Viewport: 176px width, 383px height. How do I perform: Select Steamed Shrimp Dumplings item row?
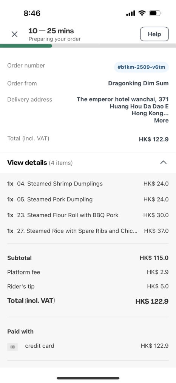point(88,184)
